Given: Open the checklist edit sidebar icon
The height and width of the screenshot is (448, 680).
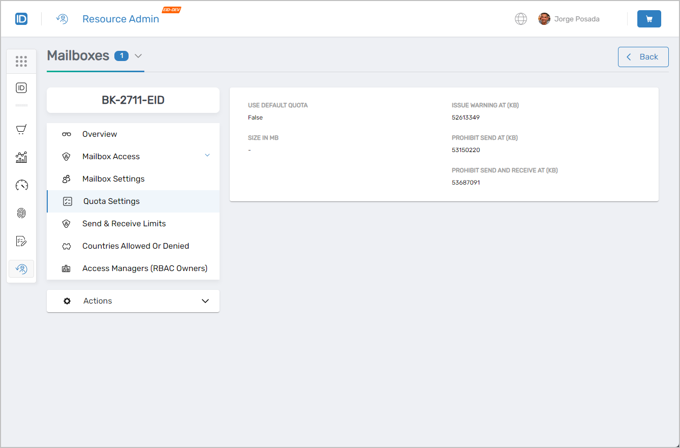Looking at the screenshot, I should pos(21,241).
